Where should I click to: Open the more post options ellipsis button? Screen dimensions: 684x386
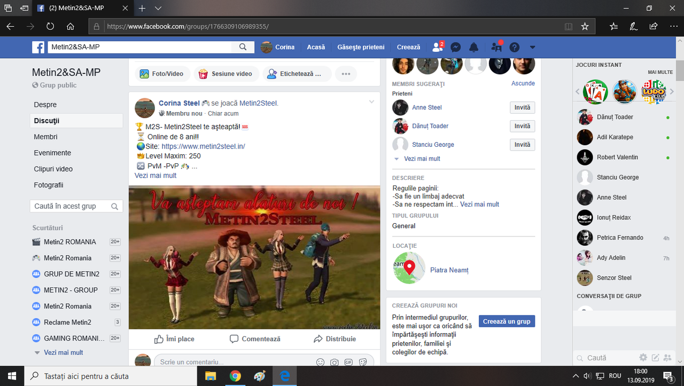(x=346, y=74)
